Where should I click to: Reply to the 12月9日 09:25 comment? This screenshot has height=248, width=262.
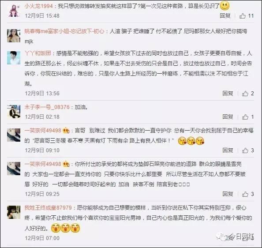228,194
